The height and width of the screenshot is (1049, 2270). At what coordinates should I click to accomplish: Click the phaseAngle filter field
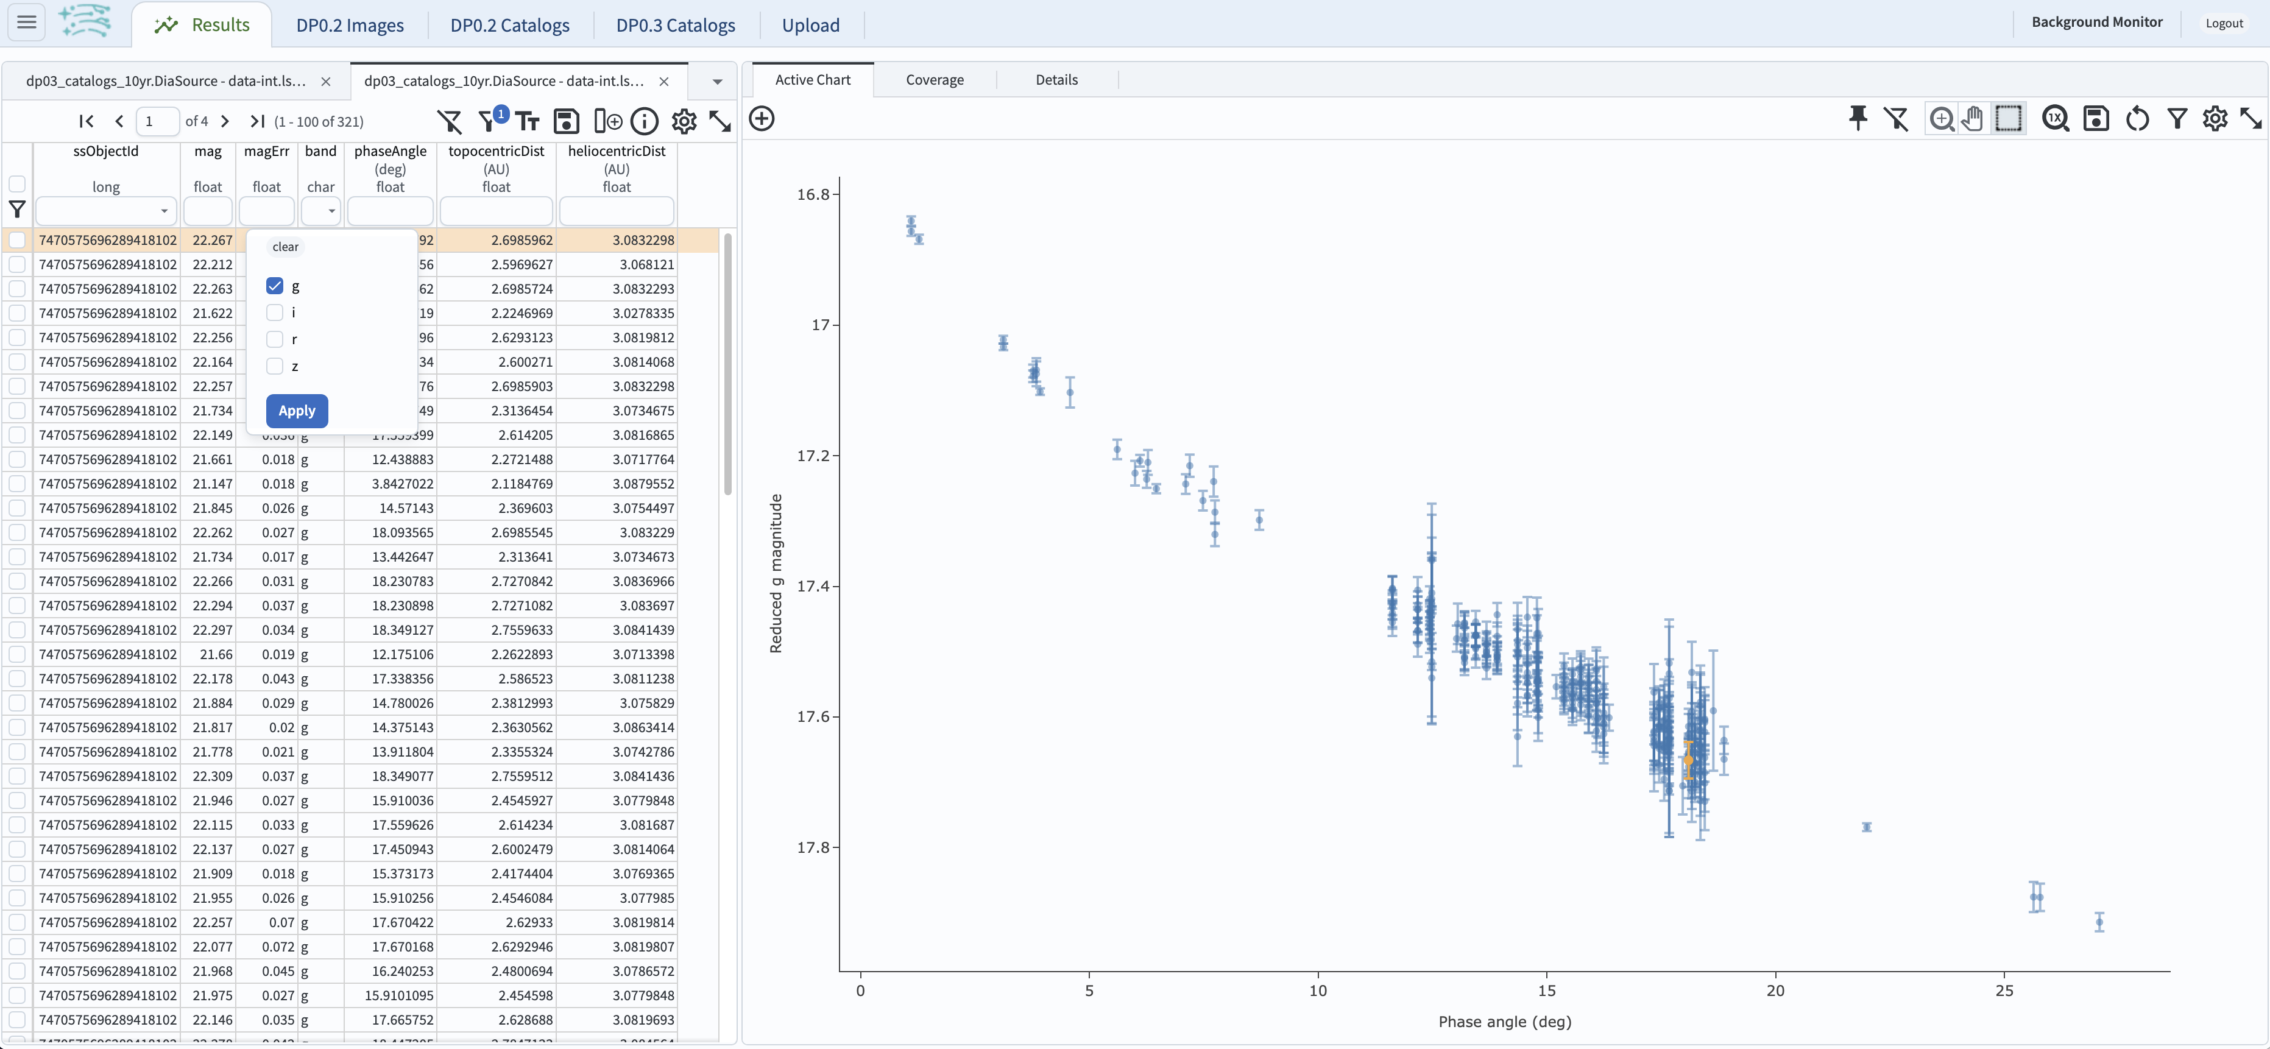tap(391, 211)
